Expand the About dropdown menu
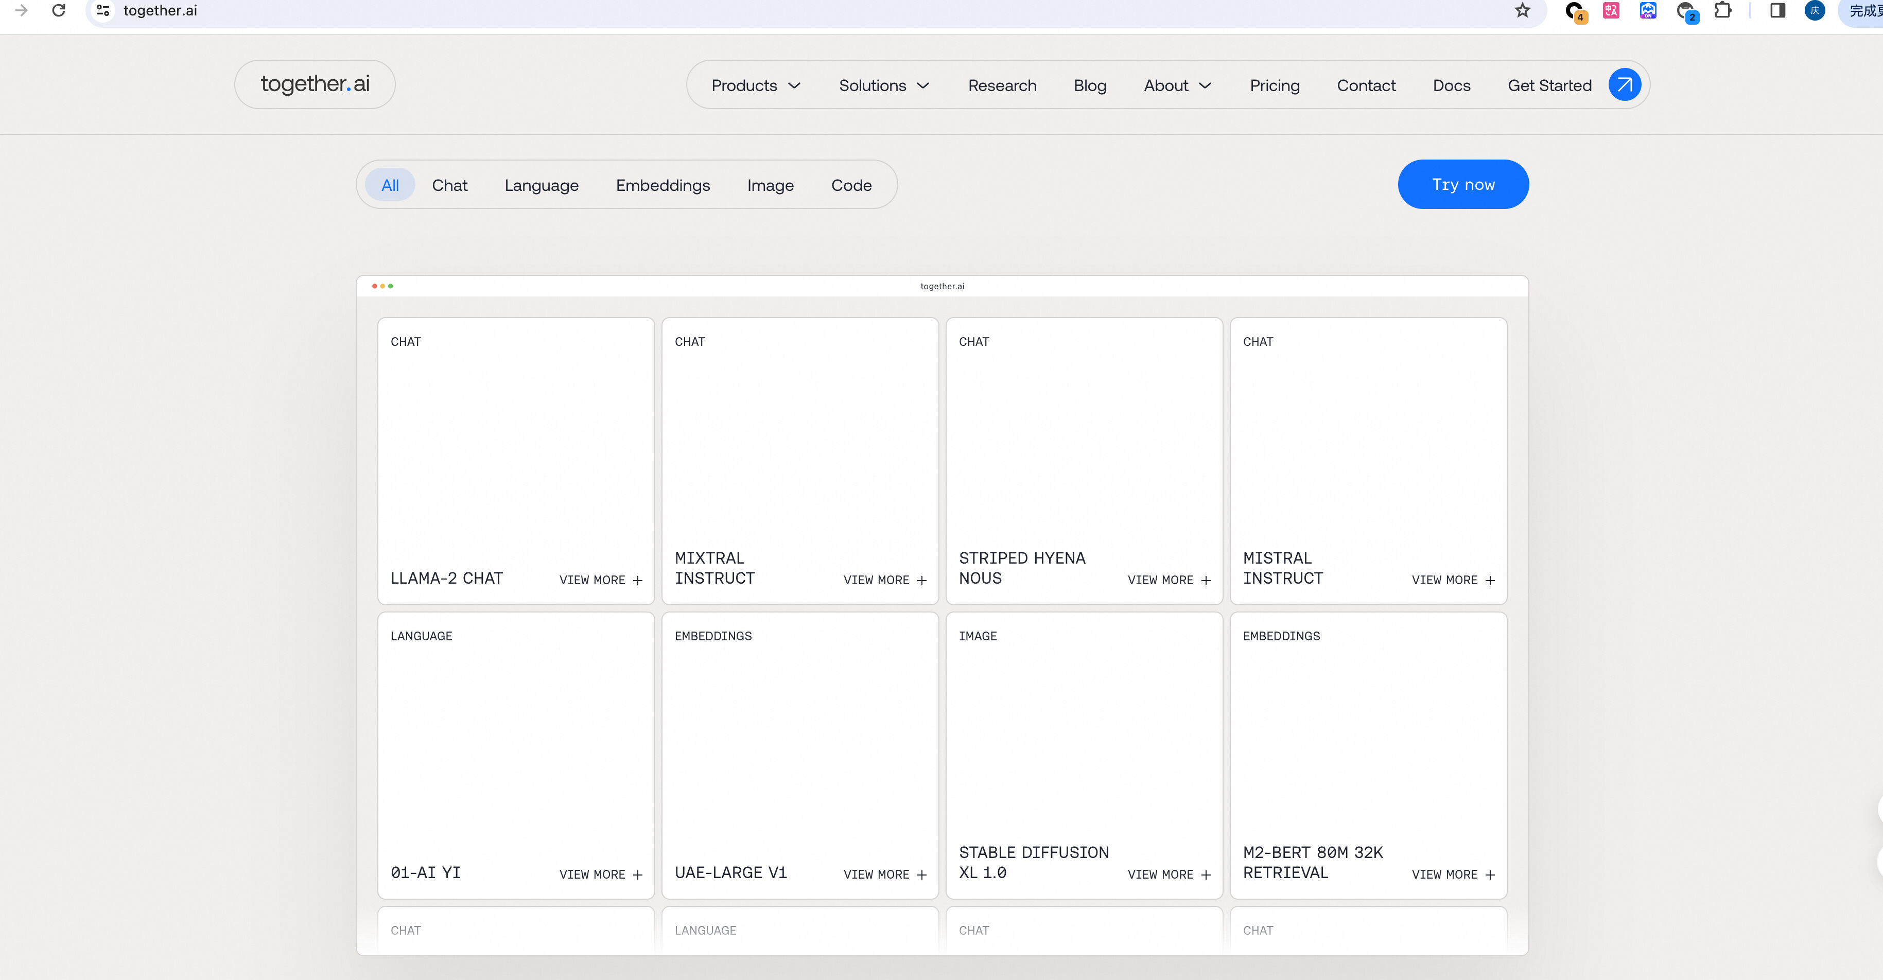This screenshot has height=980, width=1883. (1177, 85)
